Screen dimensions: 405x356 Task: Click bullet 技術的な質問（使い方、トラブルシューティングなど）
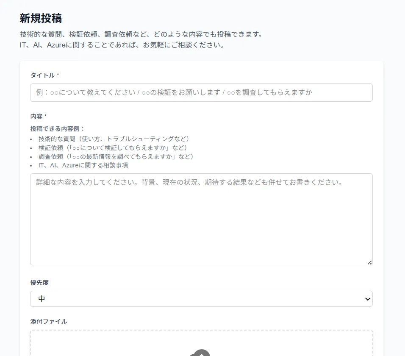[114, 139]
